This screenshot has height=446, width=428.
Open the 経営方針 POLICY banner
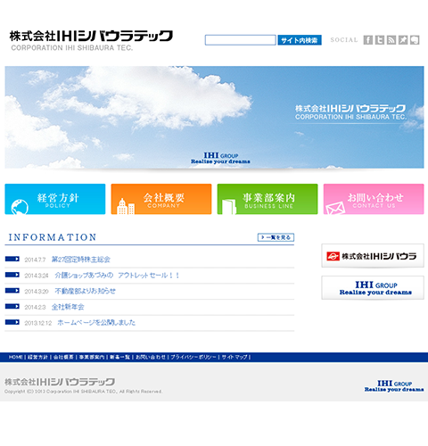pos(55,199)
